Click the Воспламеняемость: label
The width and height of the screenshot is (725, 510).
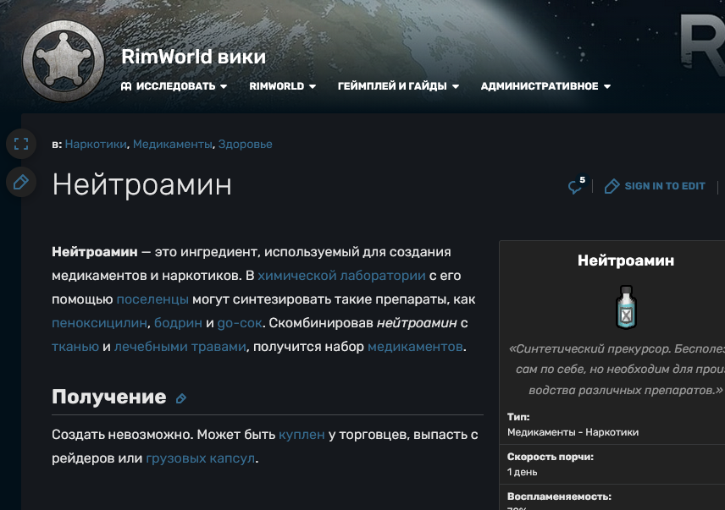pyautogui.click(x=559, y=496)
